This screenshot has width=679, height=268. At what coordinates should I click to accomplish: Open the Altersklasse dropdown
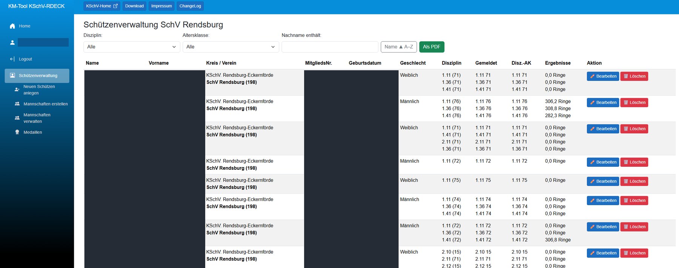[231, 47]
